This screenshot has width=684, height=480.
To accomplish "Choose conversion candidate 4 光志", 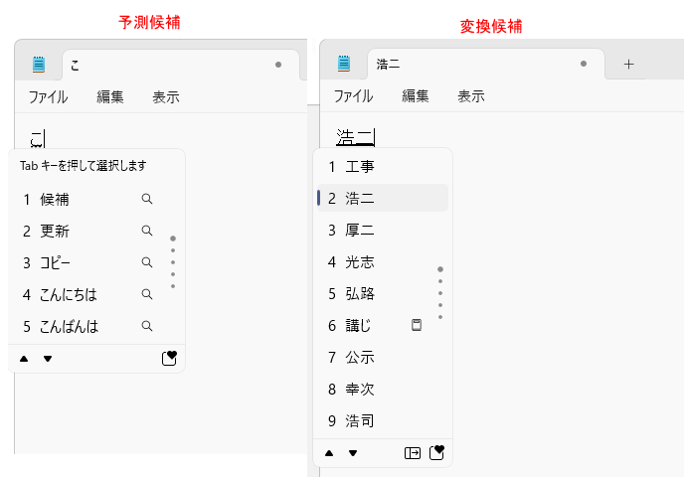I will pyautogui.click(x=383, y=261).
